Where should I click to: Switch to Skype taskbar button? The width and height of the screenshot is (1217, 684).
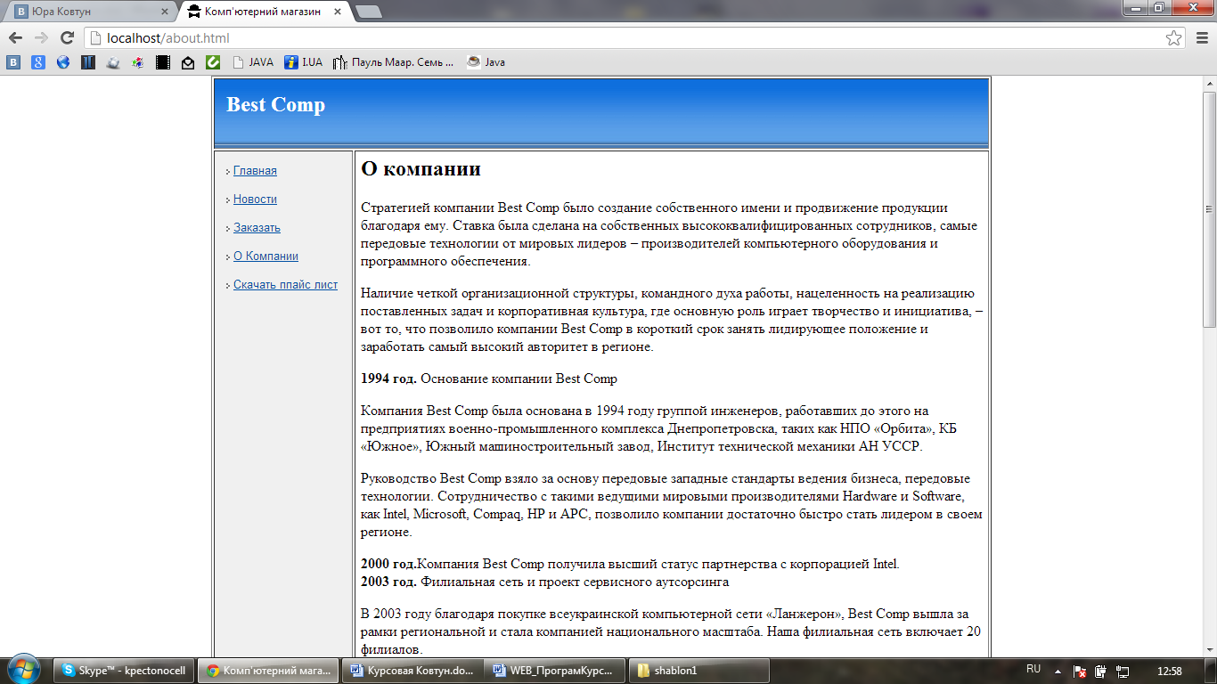point(126,671)
